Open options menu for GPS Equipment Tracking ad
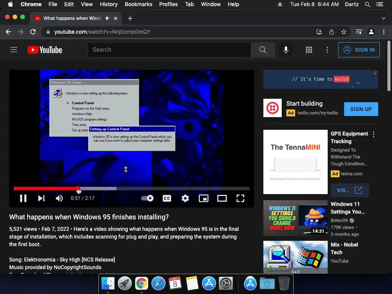The width and height of the screenshot is (392, 294). coord(374,134)
